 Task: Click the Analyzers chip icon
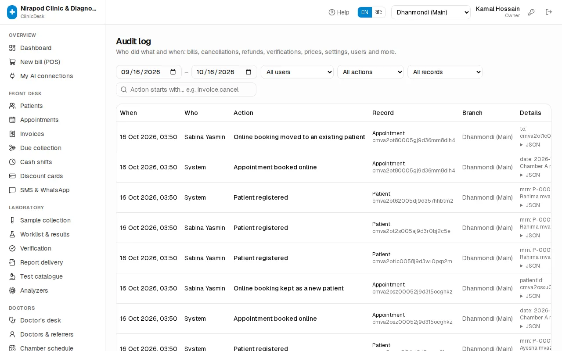point(12,290)
